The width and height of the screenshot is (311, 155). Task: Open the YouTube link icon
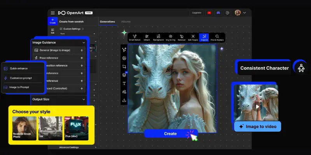pyautogui.click(x=209, y=13)
